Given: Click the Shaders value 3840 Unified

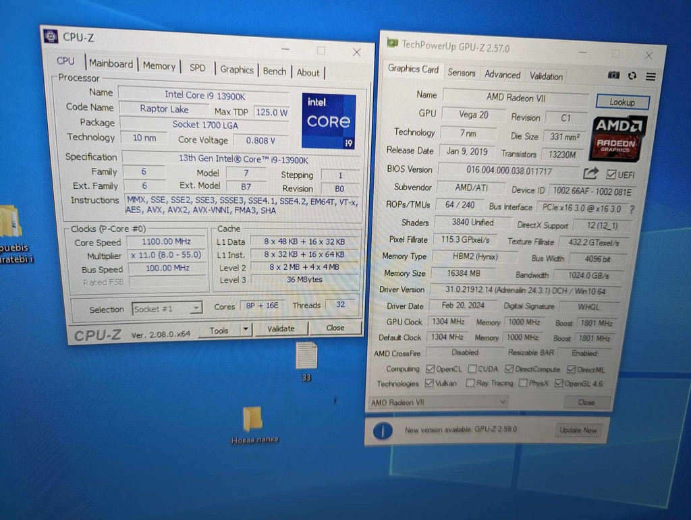Looking at the screenshot, I should click(472, 223).
